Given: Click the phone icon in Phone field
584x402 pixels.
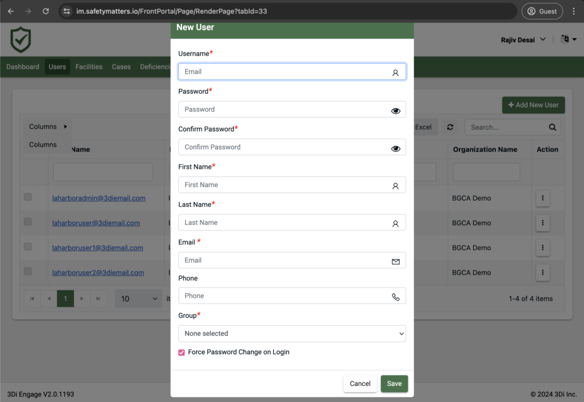Looking at the screenshot, I should coord(396,297).
